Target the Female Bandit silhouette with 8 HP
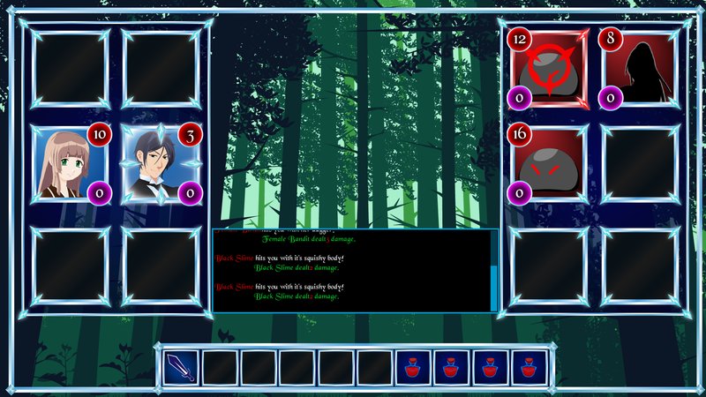The image size is (706, 397). tap(640, 69)
